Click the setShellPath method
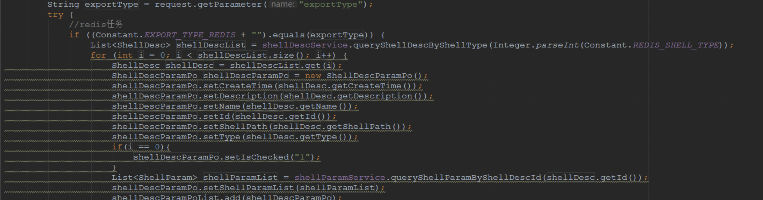This screenshot has width=763, height=200. click(235, 127)
